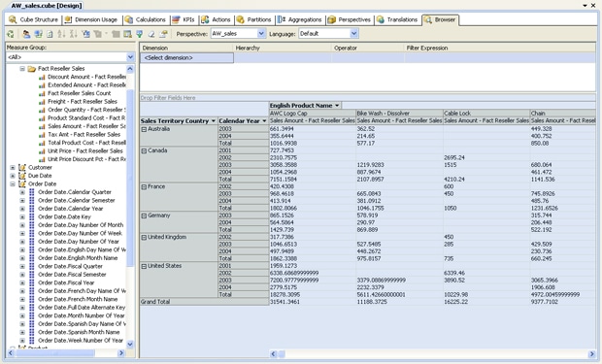The width and height of the screenshot is (602, 364).
Task: Click the pivot table scroll-right arrow
Action: click(591, 353)
